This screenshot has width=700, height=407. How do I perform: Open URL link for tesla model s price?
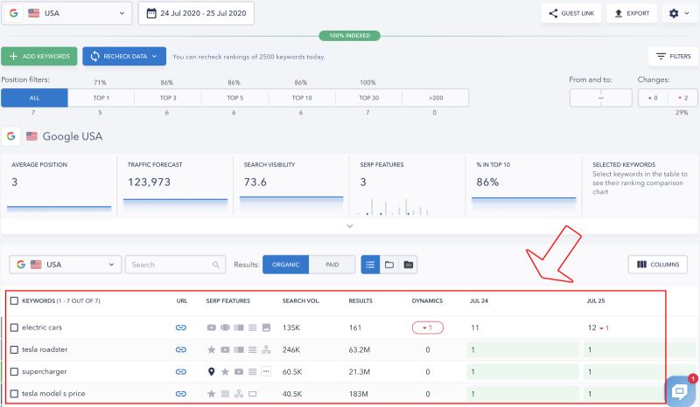(x=181, y=394)
